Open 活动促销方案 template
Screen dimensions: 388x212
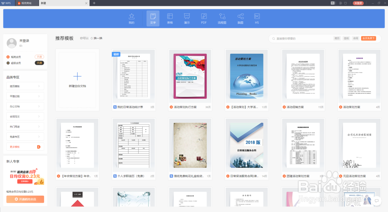pos(303,80)
